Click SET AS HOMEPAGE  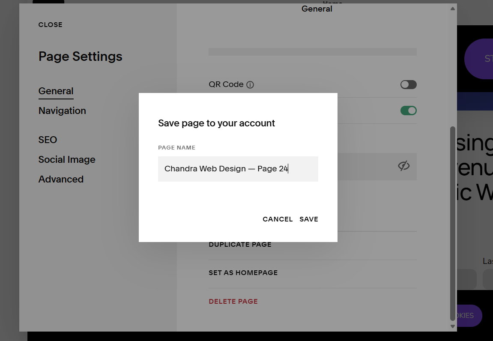[243, 272]
